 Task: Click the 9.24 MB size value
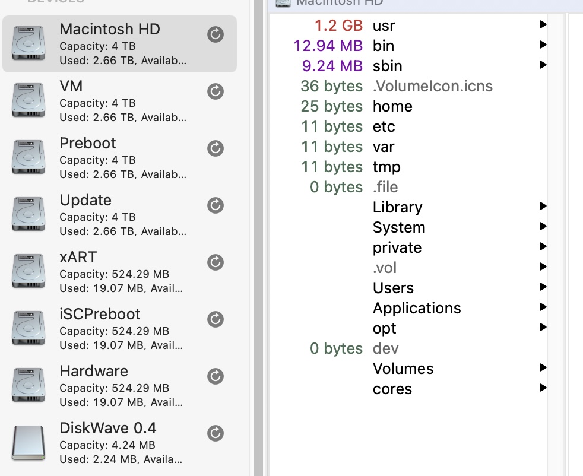[x=332, y=66]
